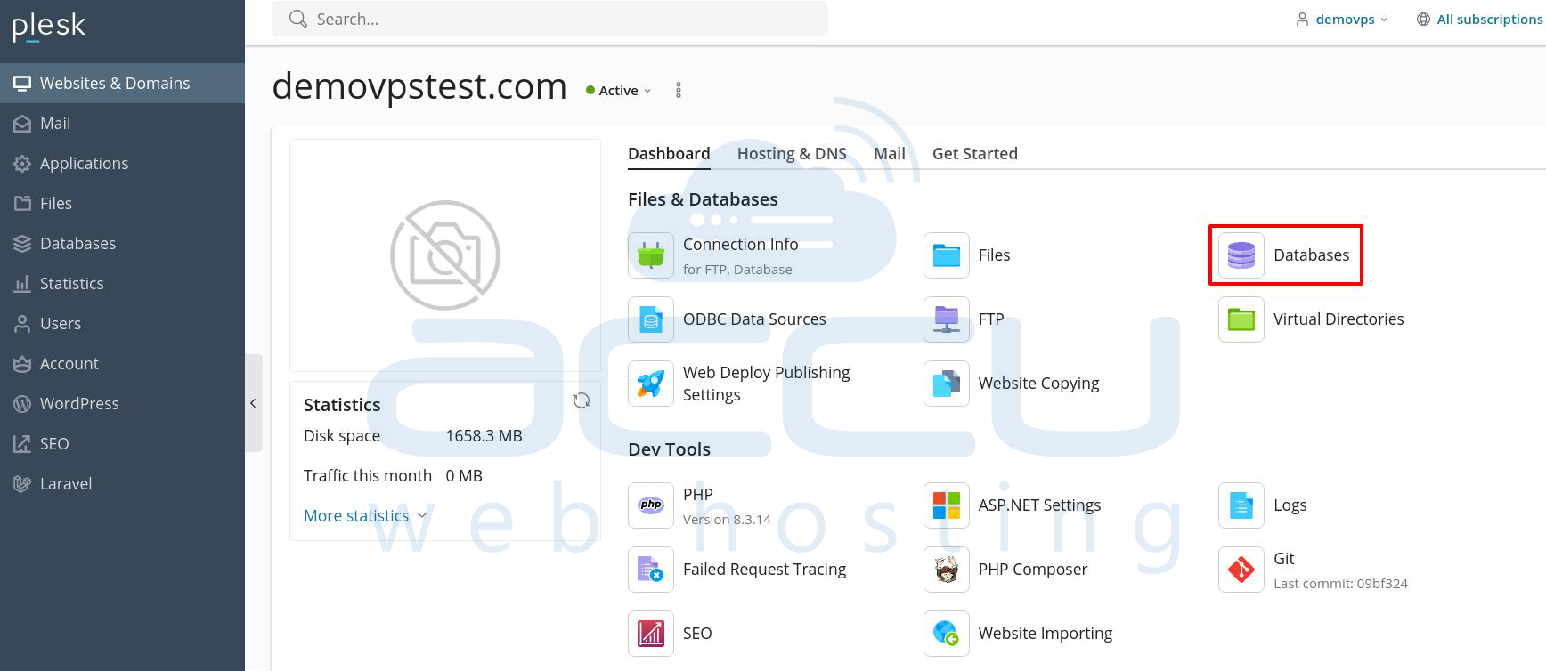Click the "Version 8.3.14" PHP text

coord(727,520)
